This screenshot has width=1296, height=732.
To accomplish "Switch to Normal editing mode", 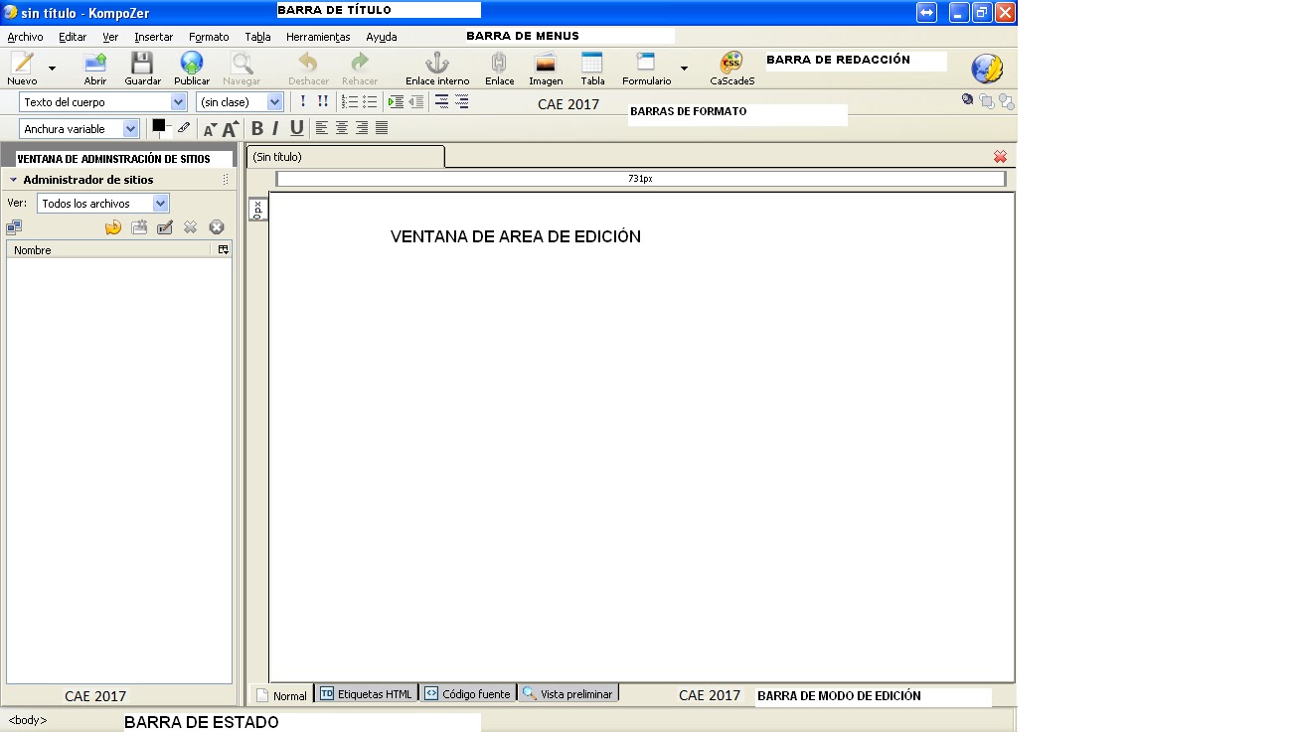I will tap(282, 694).
